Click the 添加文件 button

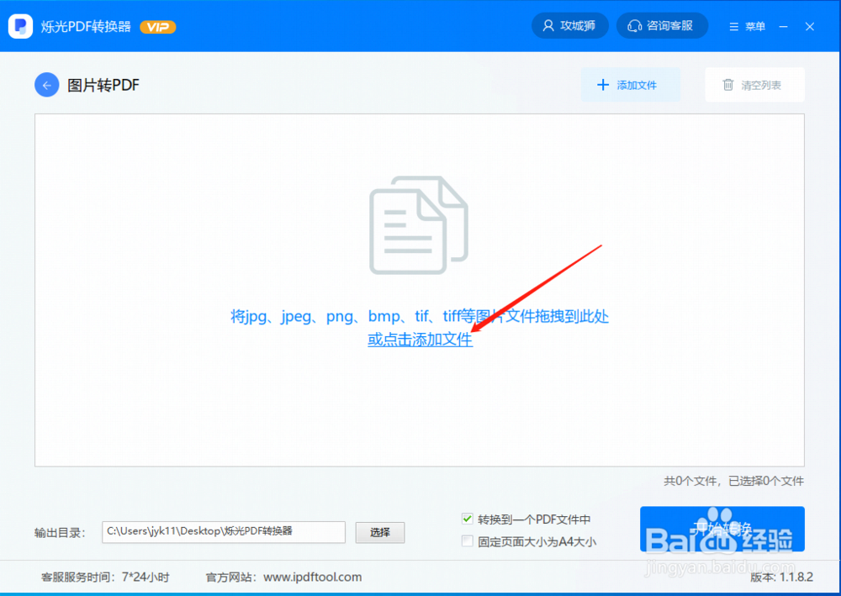point(631,85)
